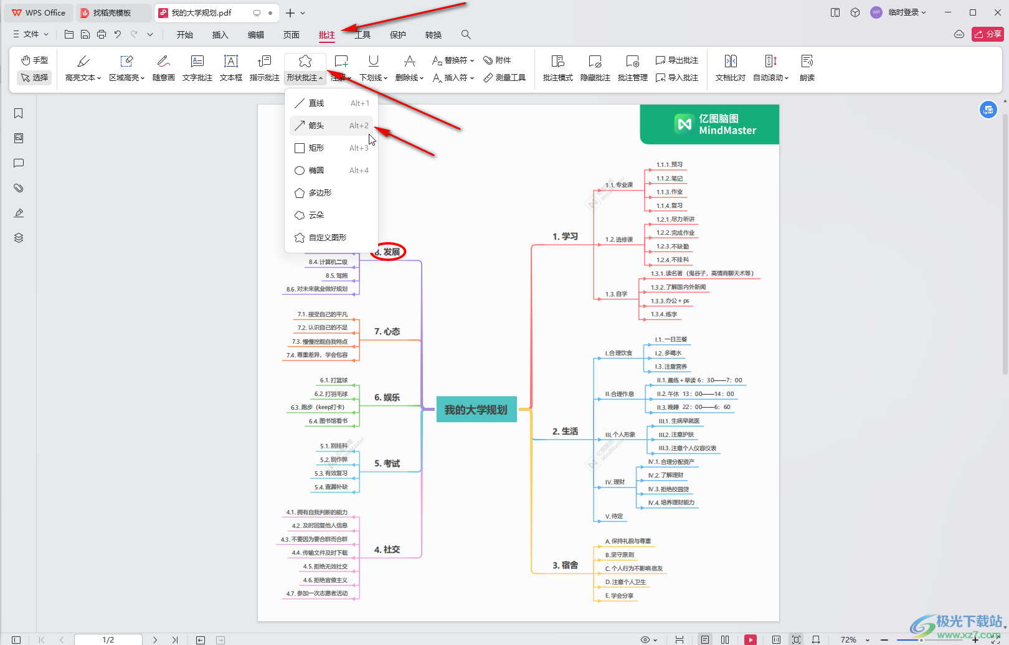Select the 文字批注 text annotation tool
The image size is (1009, 645).
197,68
